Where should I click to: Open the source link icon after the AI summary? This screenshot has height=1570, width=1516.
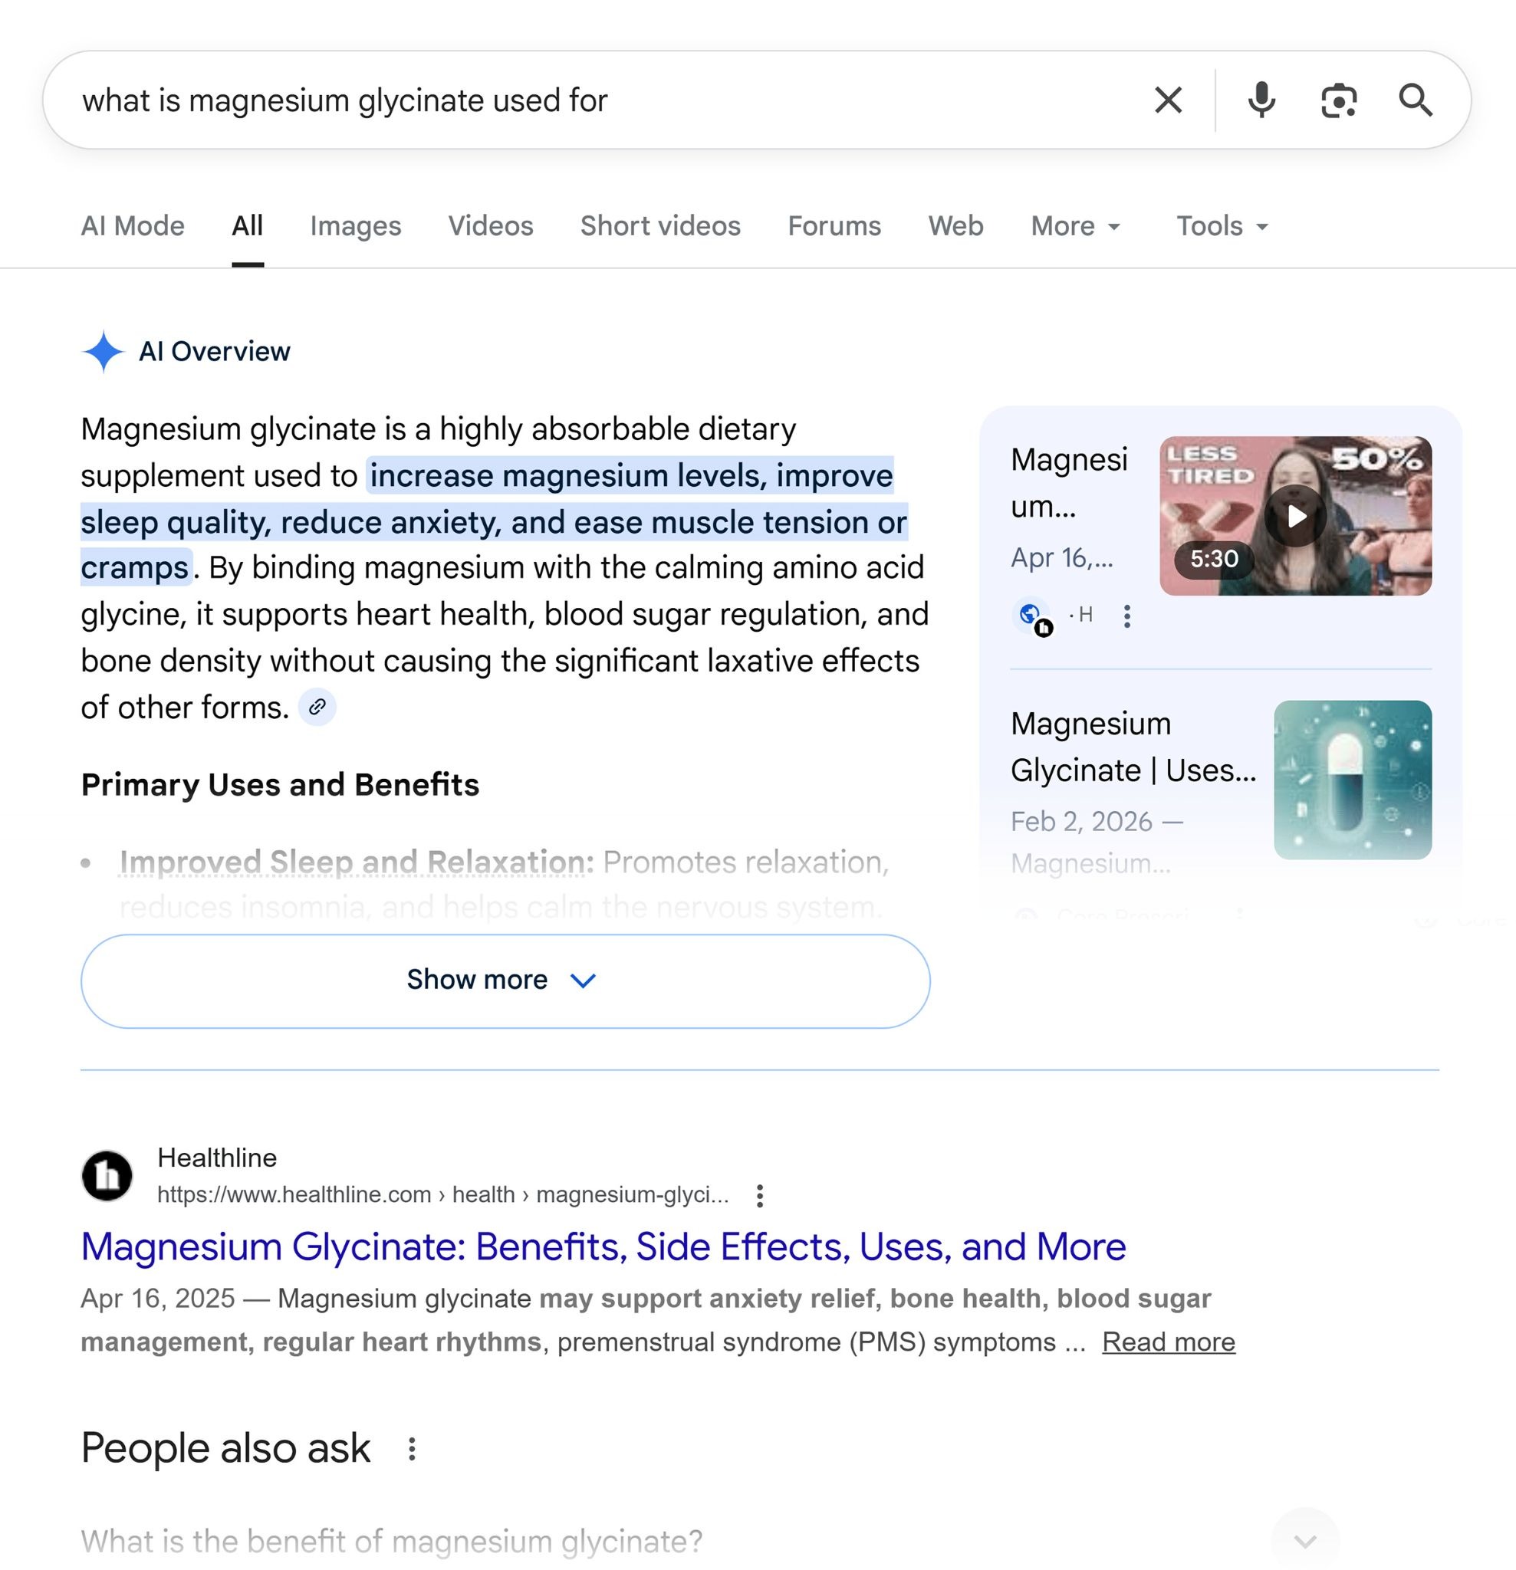pyautogui.click(x=317, y=708)
